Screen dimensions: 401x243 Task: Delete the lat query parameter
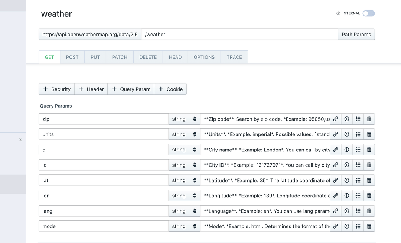[369, 180]
